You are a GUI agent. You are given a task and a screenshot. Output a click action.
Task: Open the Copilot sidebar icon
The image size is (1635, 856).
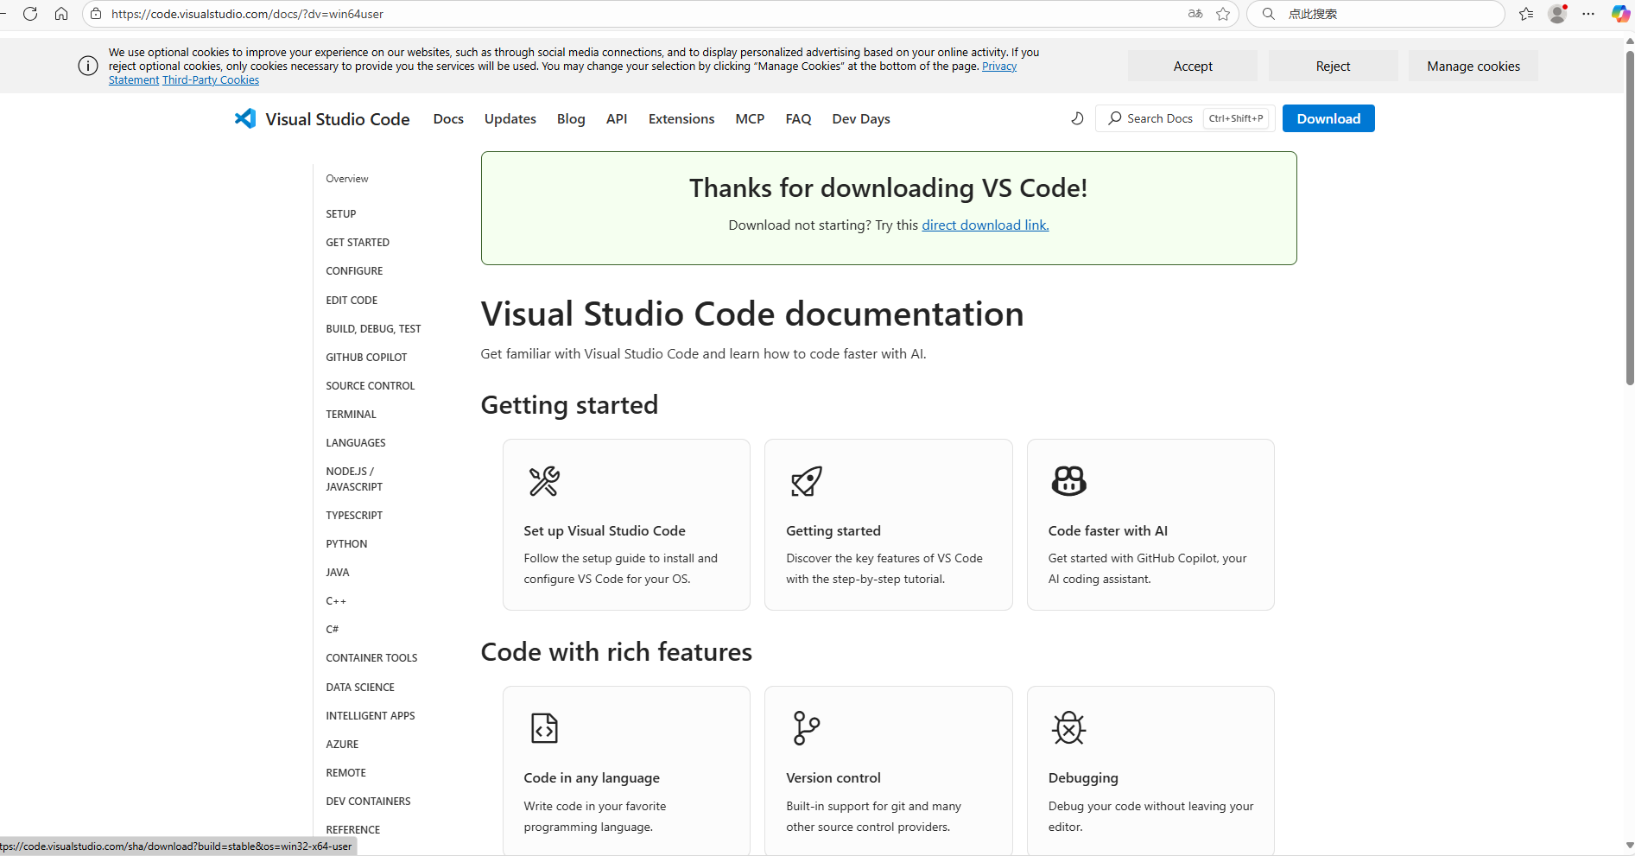point(1620,14)
